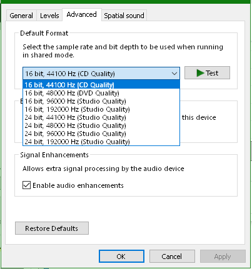Select 16 bit, 96000 Hz (Studio Quality)
Screen dimensions: 252x269
[101, 101]
